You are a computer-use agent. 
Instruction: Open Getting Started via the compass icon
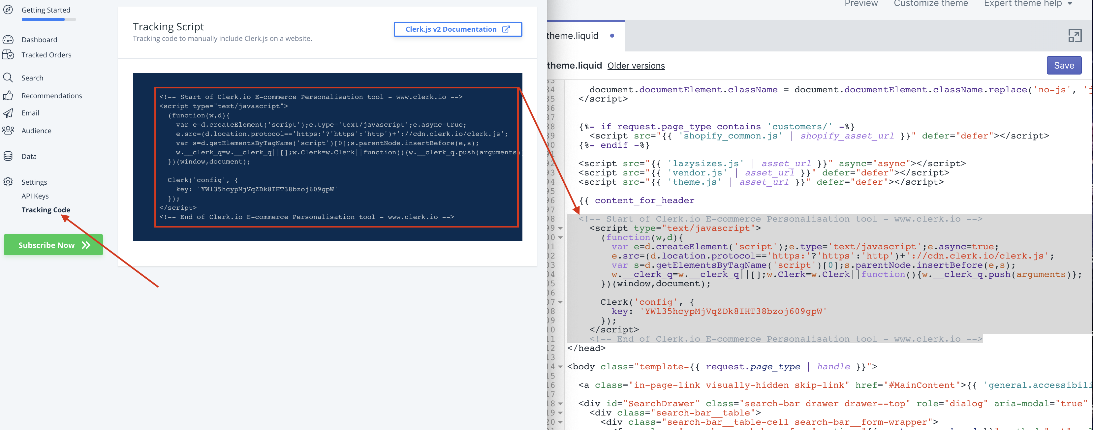coord(9,9)
